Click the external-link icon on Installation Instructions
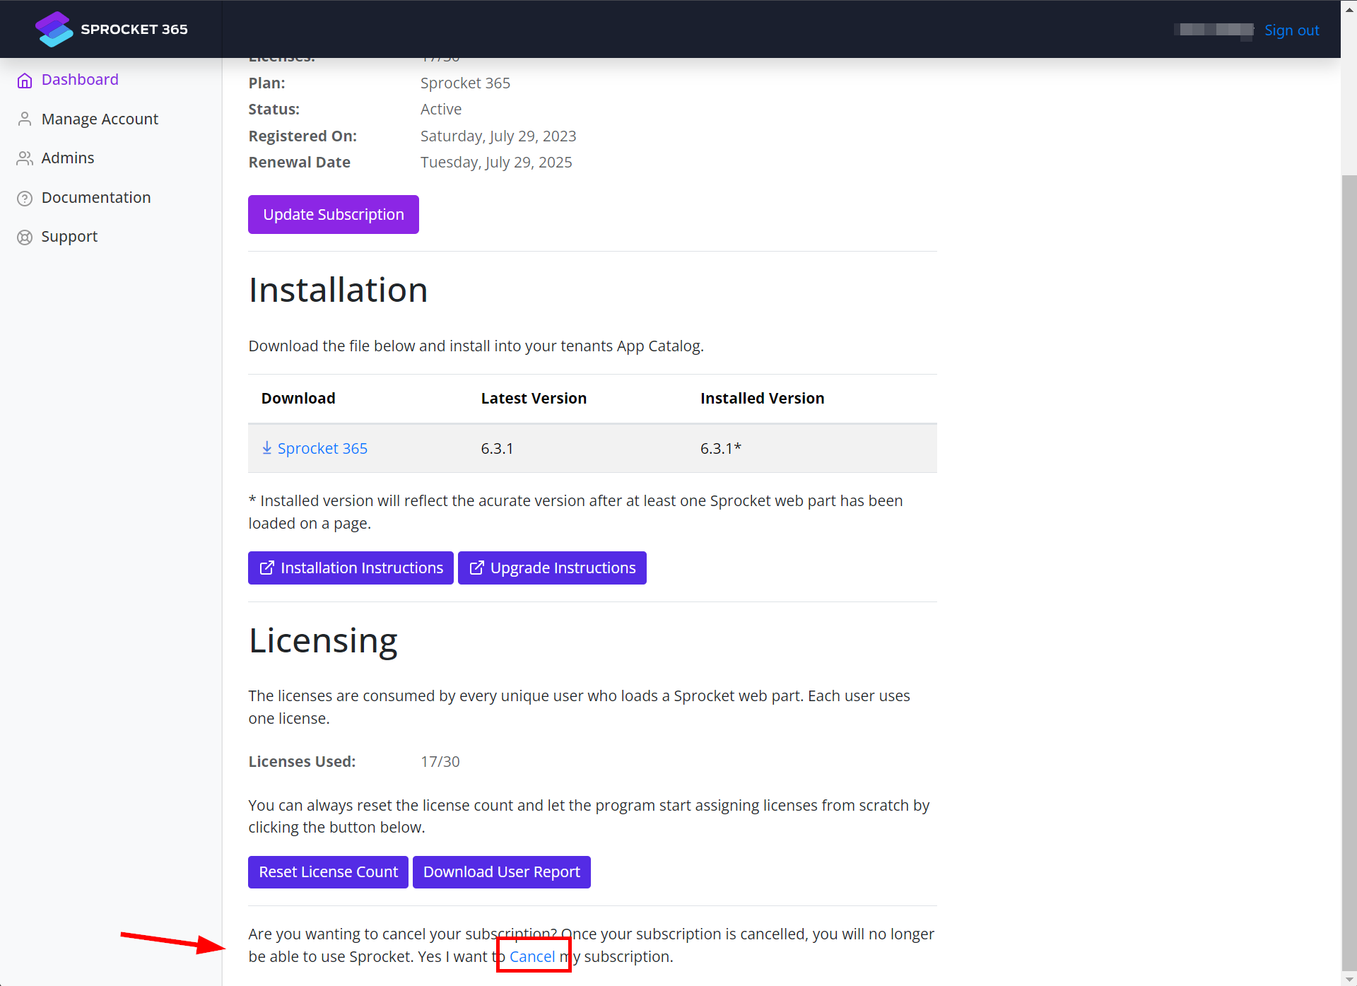1357x986 pixels. pyautogui.click(x=266, y=568)
